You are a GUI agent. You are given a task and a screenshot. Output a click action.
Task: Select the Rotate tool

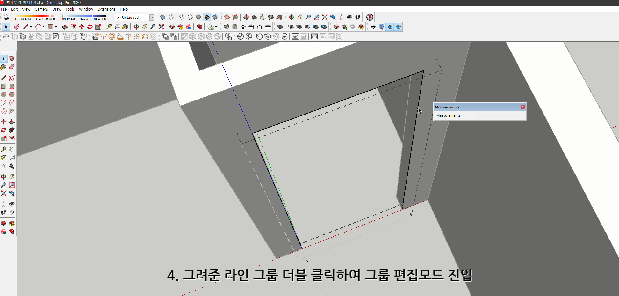(4, 130)
